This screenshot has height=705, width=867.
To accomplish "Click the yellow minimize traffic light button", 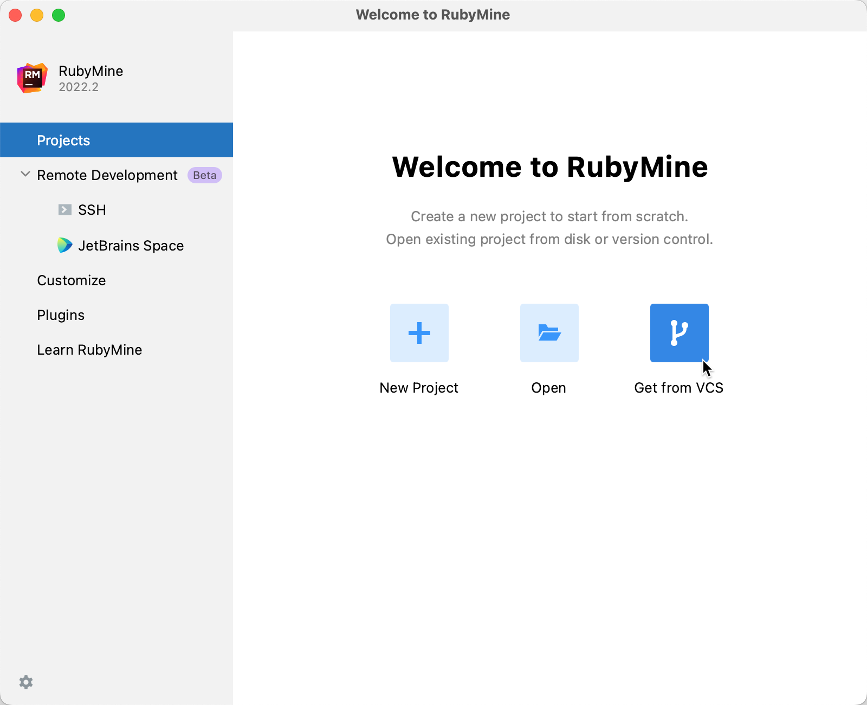I will pyautogui.click(x=37, y=15).
